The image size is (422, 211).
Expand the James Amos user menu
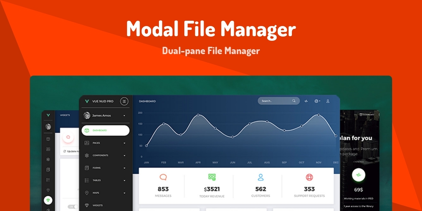coord(124,115)
